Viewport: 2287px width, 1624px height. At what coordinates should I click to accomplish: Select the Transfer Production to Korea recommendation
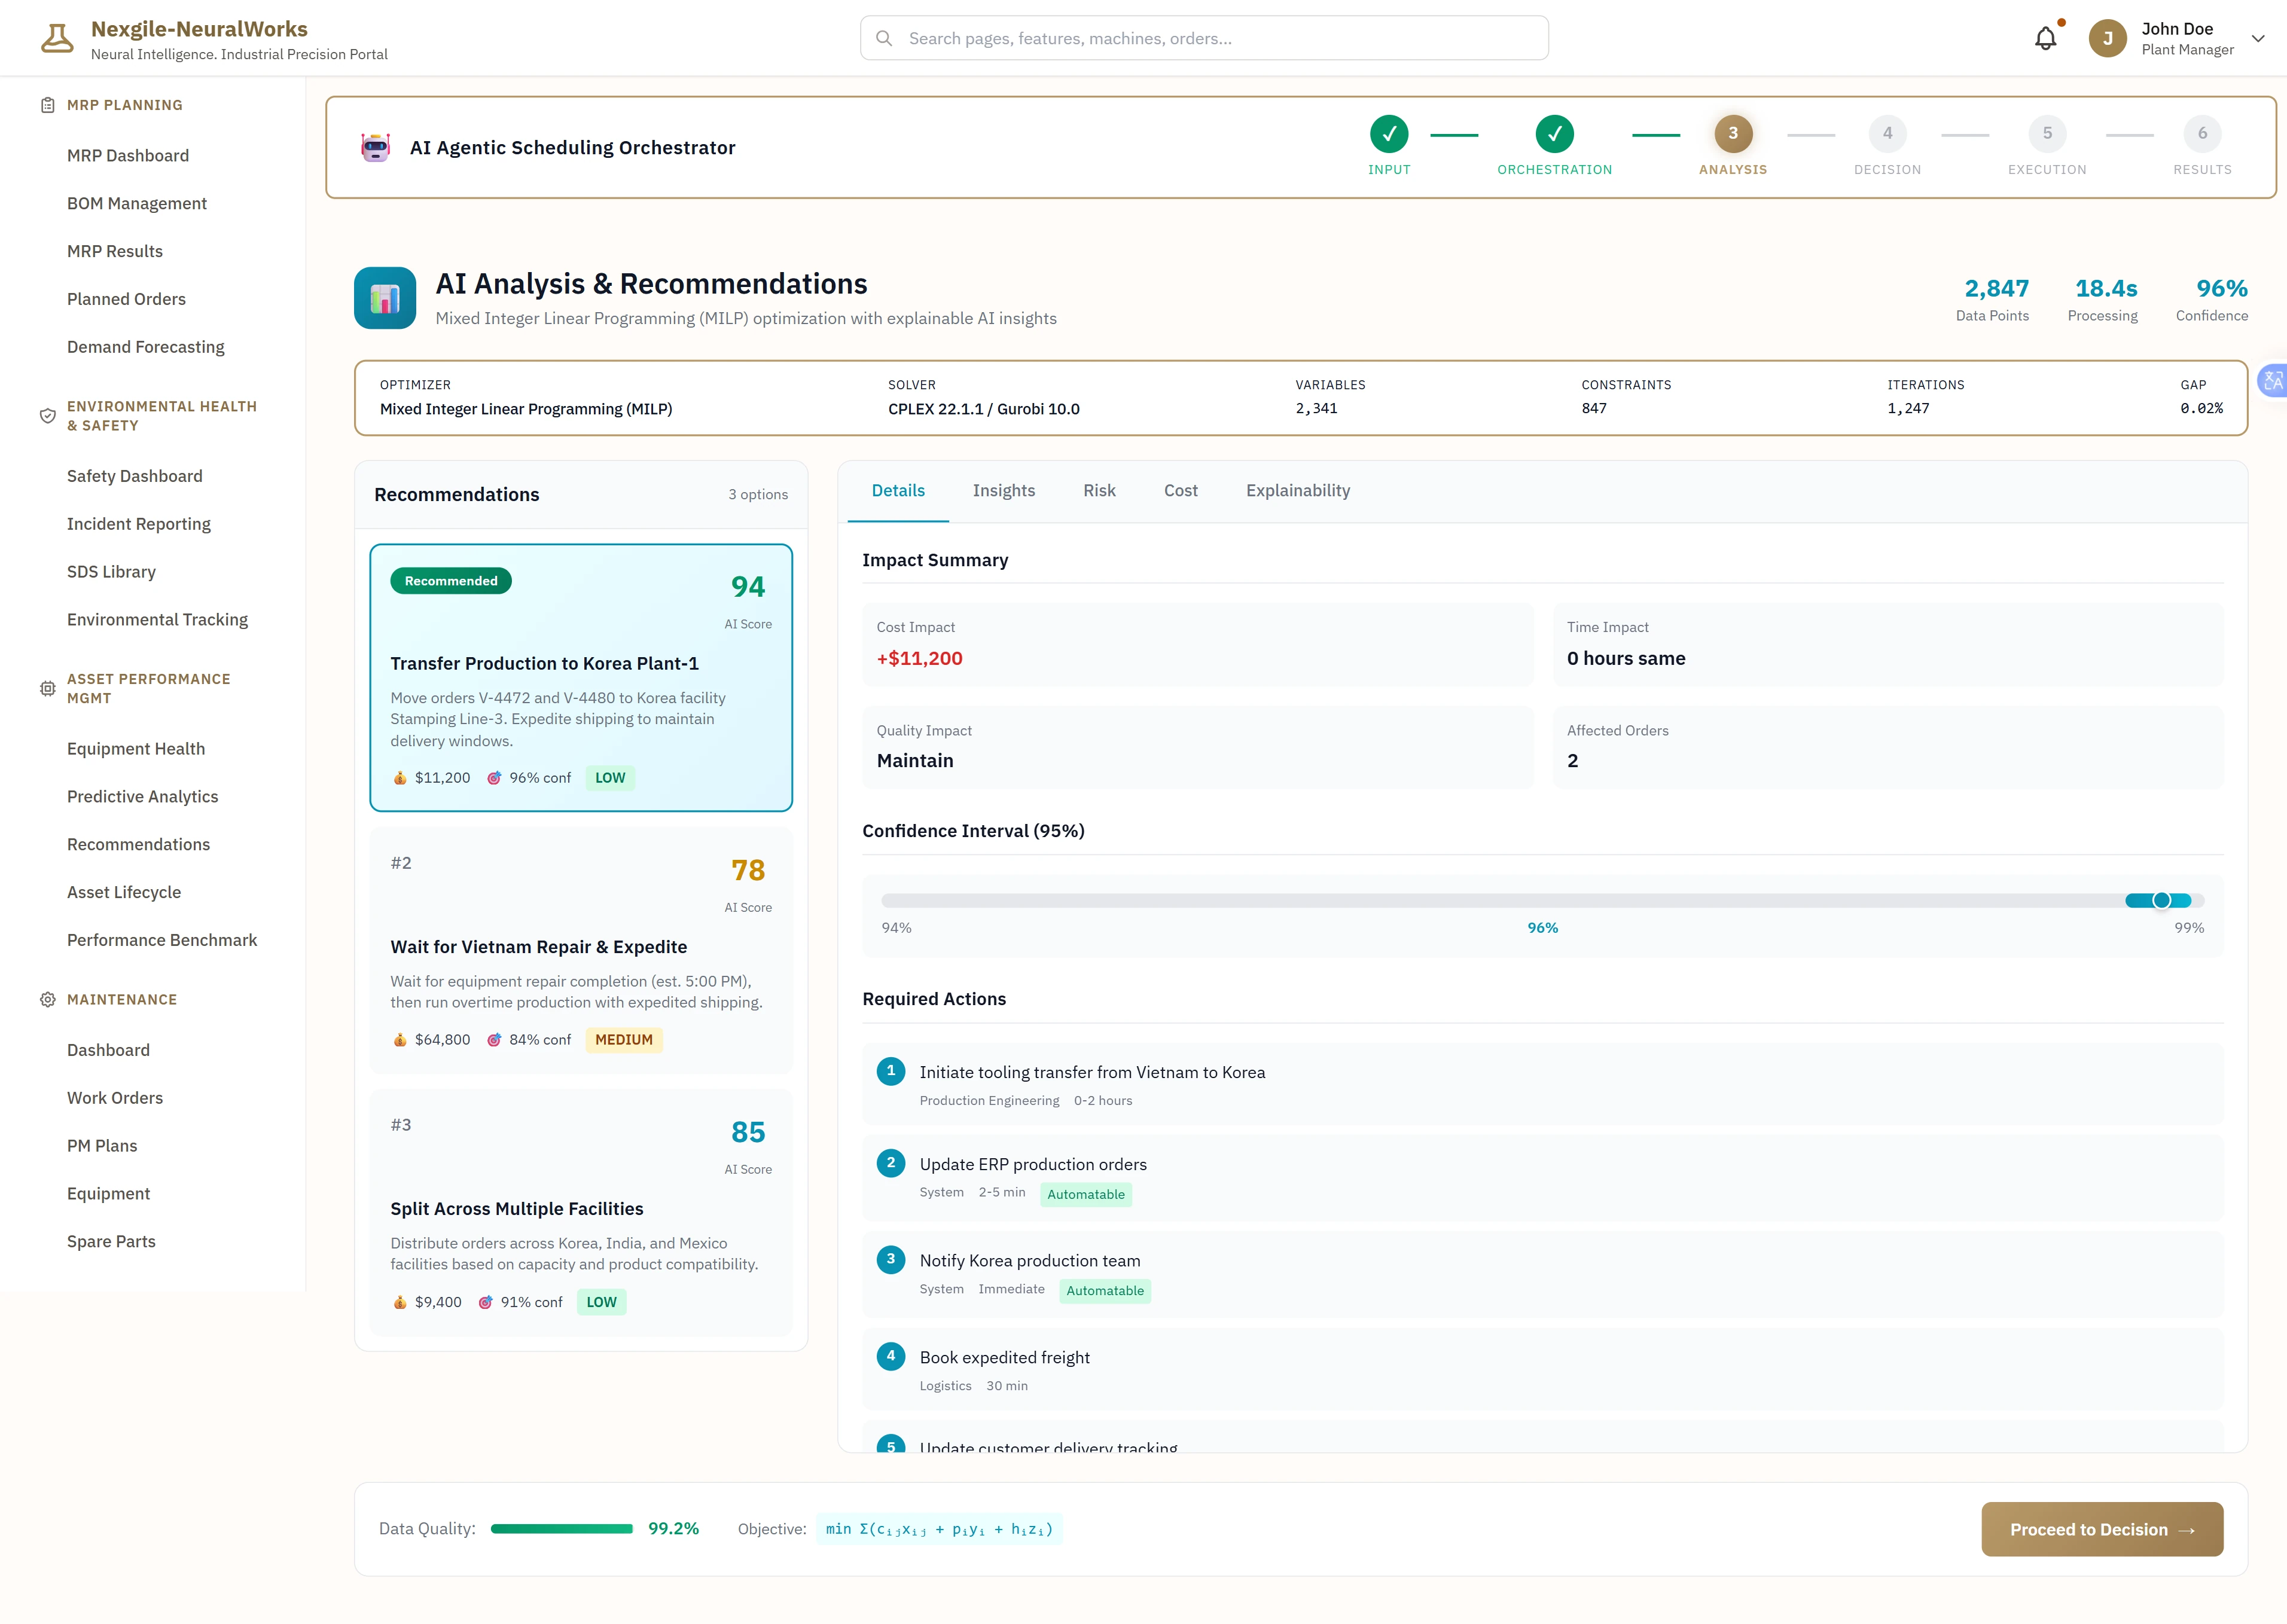580,677
